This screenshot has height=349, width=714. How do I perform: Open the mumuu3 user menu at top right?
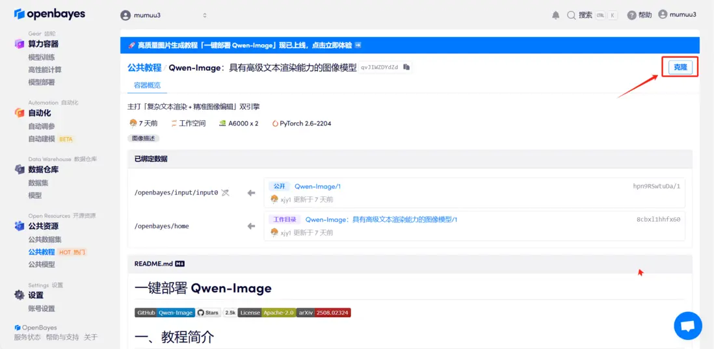point(677,14)
